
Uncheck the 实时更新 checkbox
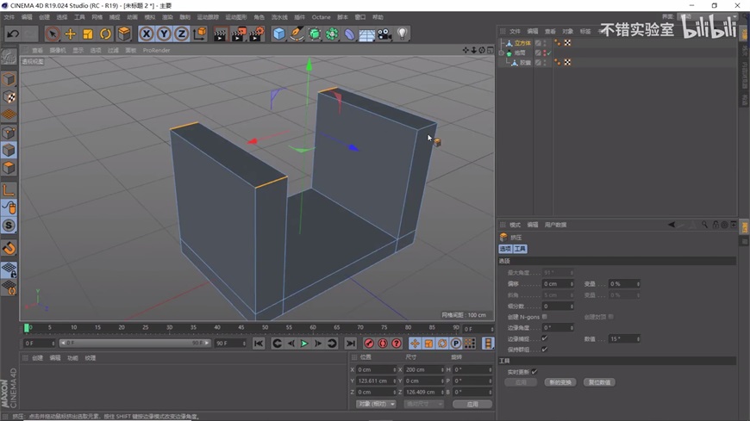pyautogui.click(x=534, y=372)
